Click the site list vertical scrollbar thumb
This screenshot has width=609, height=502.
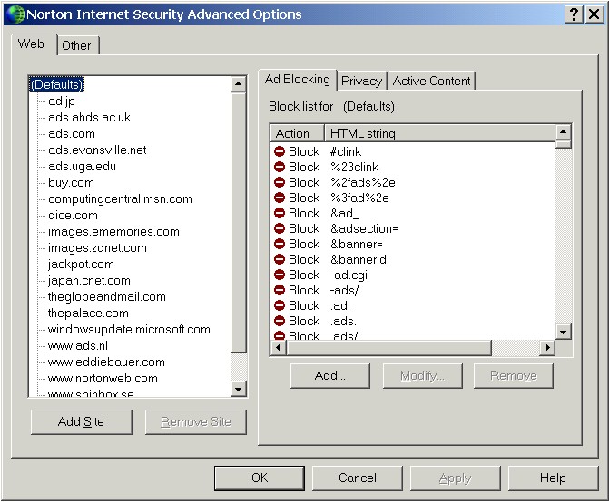[238, 223]
